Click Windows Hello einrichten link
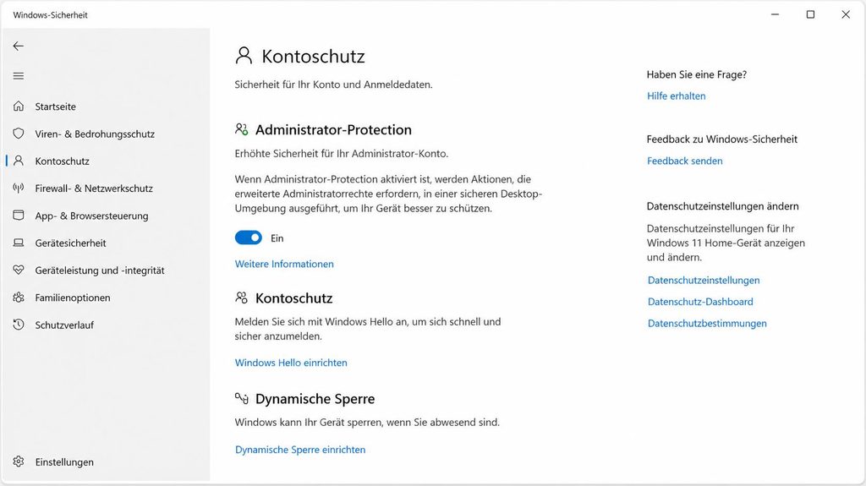 [291, 363]
